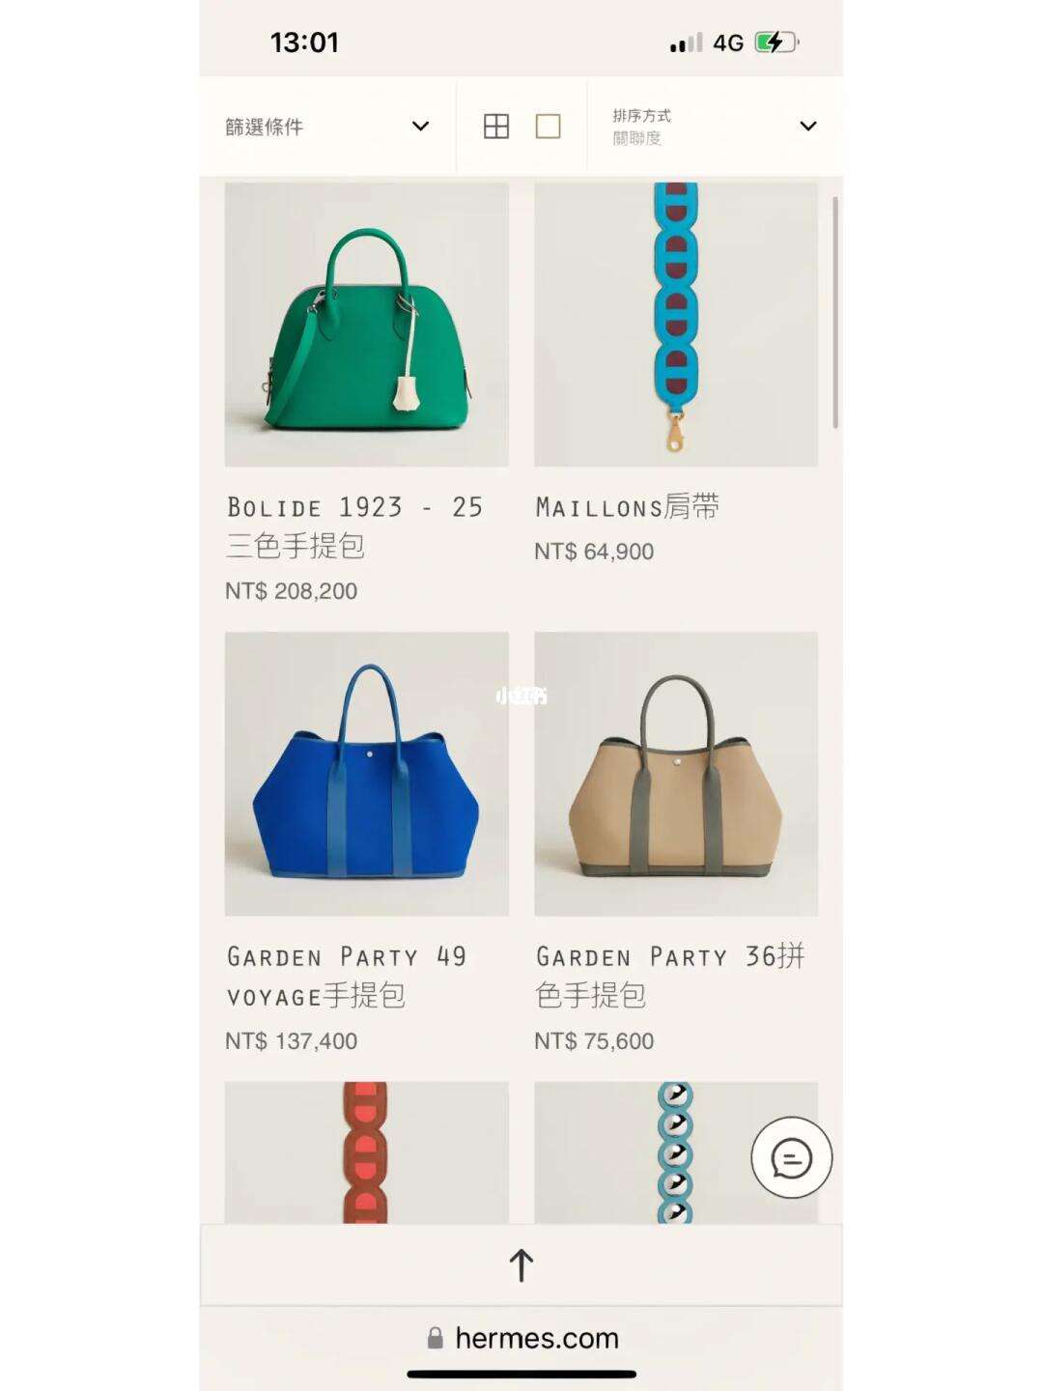Open Garden Party 49 voyage手提包 link

click(x=348, y=977)
